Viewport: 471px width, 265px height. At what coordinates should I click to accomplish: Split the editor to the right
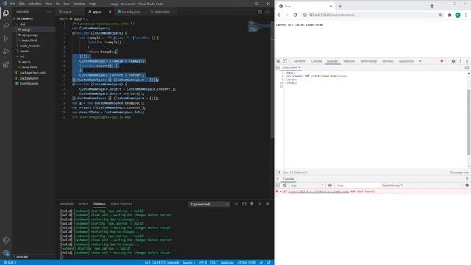260,12
